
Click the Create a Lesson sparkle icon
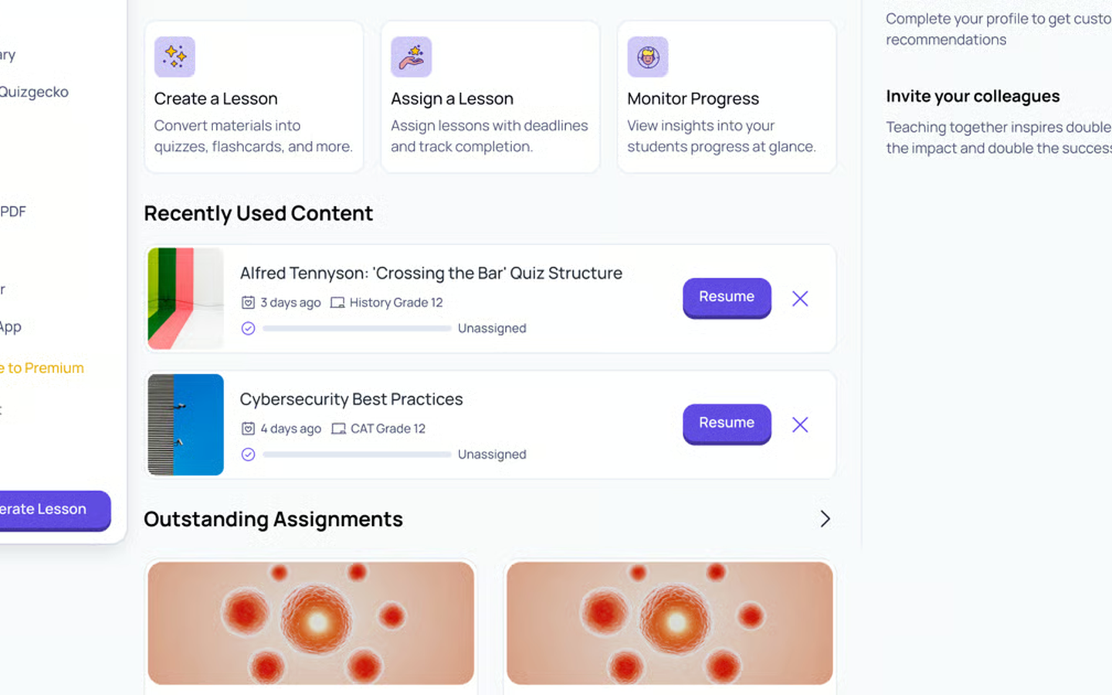click(x=175, y=56)
